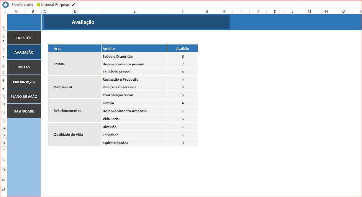Open the PRIORIZAÇÃO sidebar tab
Image resolution: width=362 pixels, height=197 pixels.
tap(24, 82)
